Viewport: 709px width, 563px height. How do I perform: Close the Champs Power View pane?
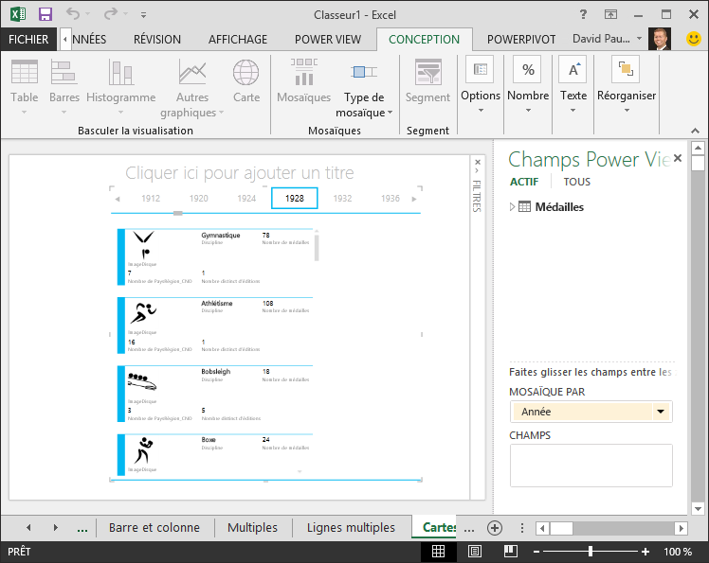coord(678,158)
